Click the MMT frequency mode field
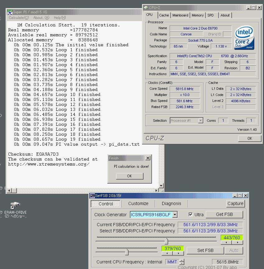 (172, 262)
